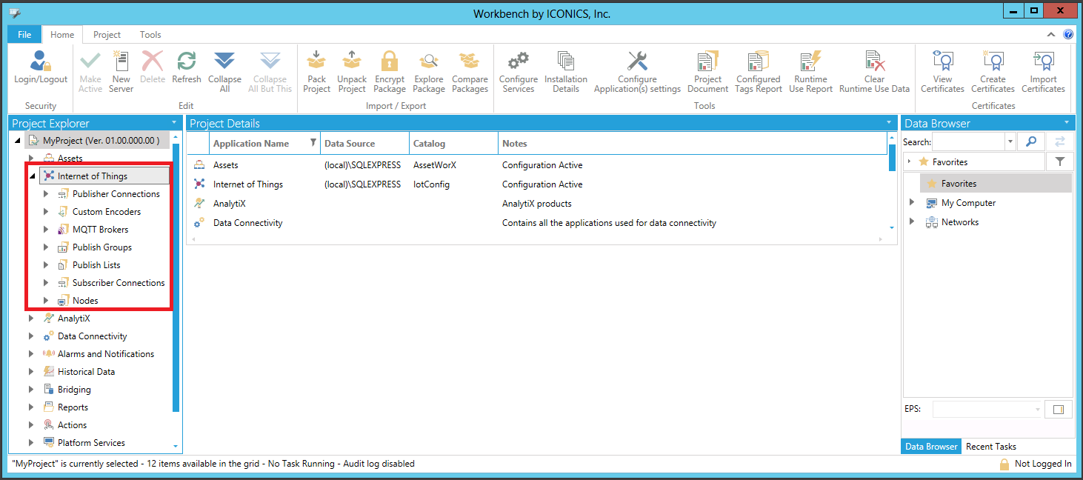
Task: Switch to Recent Tasks tab
Action: 990,447
